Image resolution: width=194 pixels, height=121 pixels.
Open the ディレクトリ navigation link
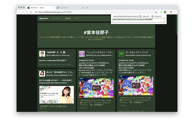click(56, 18)
